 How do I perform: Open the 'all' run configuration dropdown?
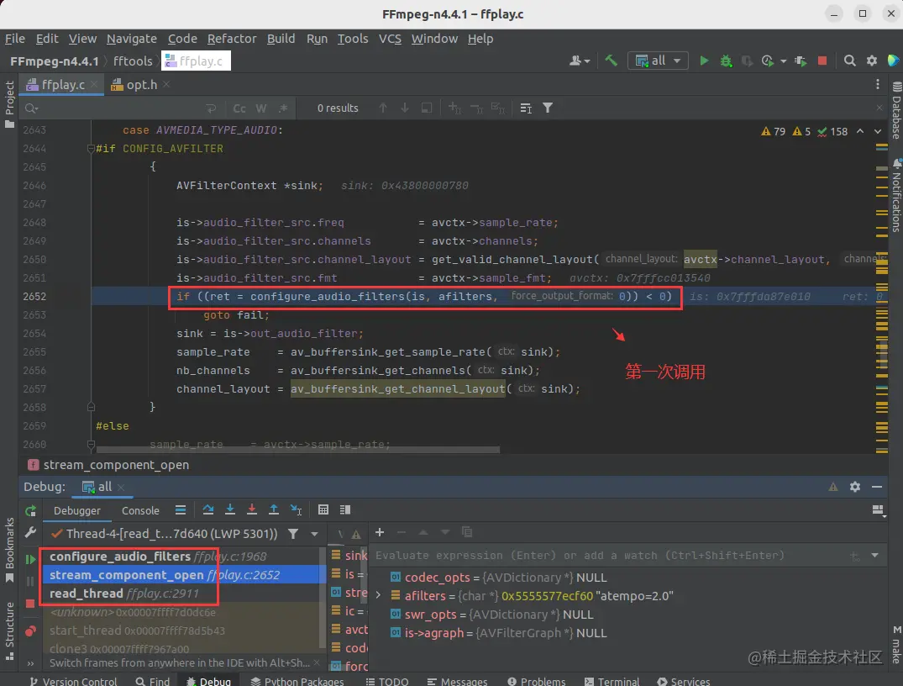659,61
